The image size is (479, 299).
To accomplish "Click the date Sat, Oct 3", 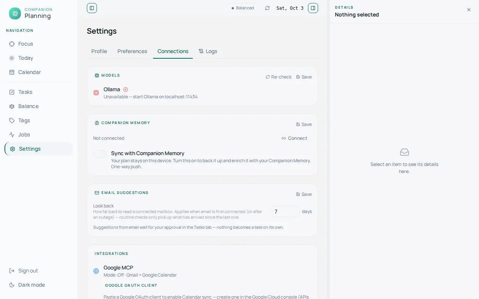I will click(x=290, y=8).
